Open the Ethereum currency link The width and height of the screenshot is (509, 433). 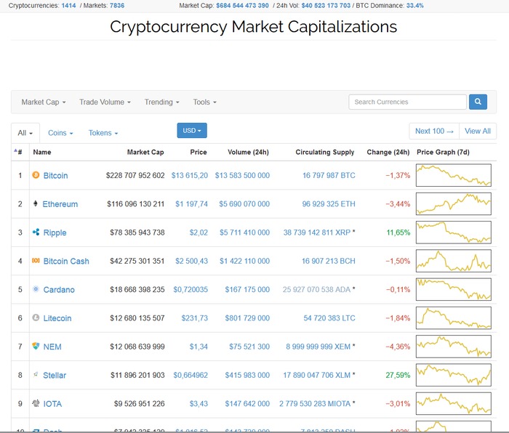click(x=60, y=204)
